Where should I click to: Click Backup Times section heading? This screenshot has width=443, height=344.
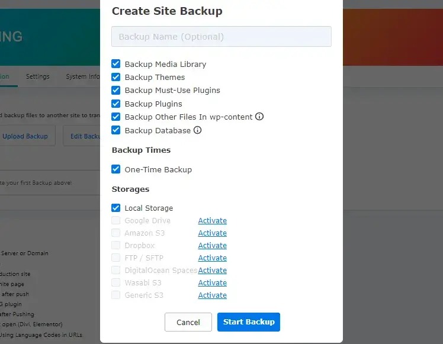click(x=142, y=150)
